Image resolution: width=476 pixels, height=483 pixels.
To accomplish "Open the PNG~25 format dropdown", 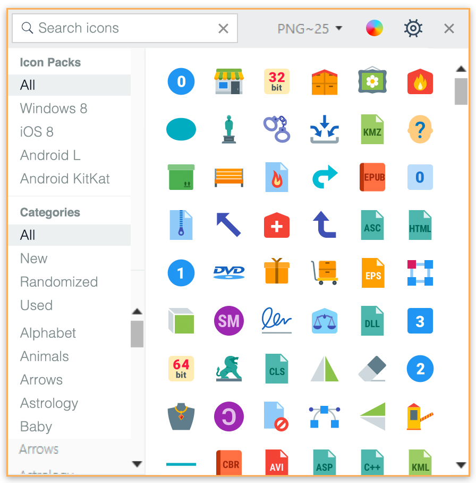I will tap(307, 28).
